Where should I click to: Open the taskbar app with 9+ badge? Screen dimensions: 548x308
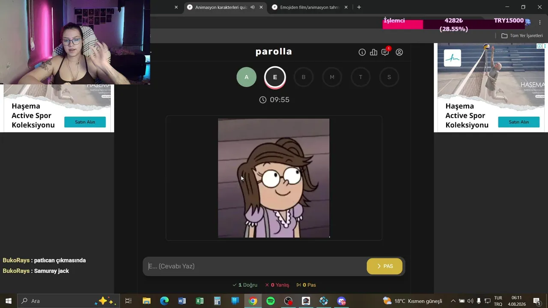[x=341, y=301]
